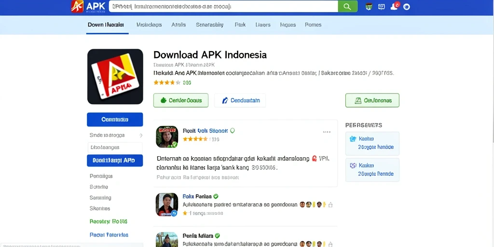The height and width of the screenshot is (247, 494).
Task: Open Bolta Panian avatar
Action: [x=167, y=205]
